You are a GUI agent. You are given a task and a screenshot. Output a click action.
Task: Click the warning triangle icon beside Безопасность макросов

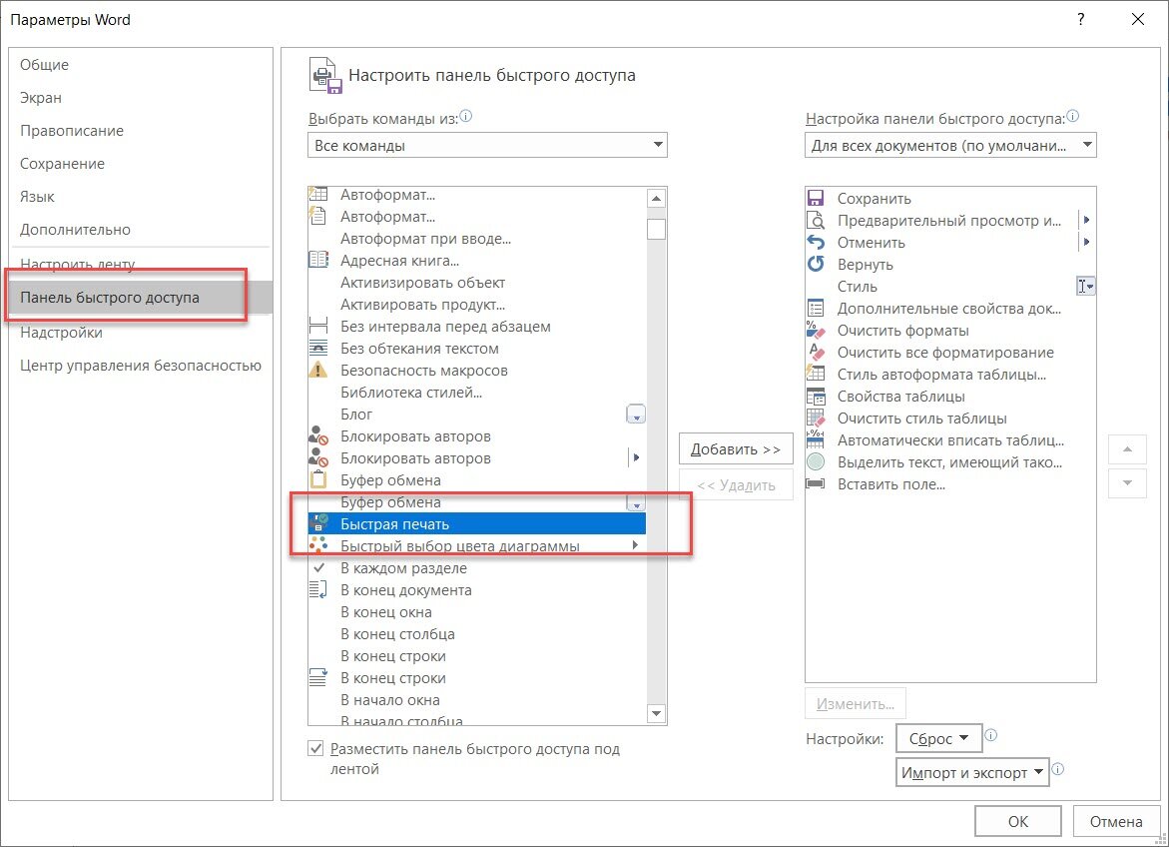coord(318,371)
